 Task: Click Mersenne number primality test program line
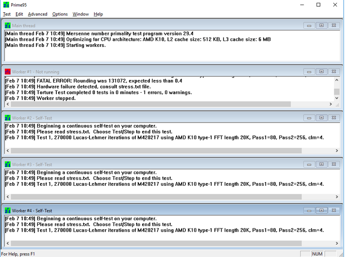coord(99,34)
